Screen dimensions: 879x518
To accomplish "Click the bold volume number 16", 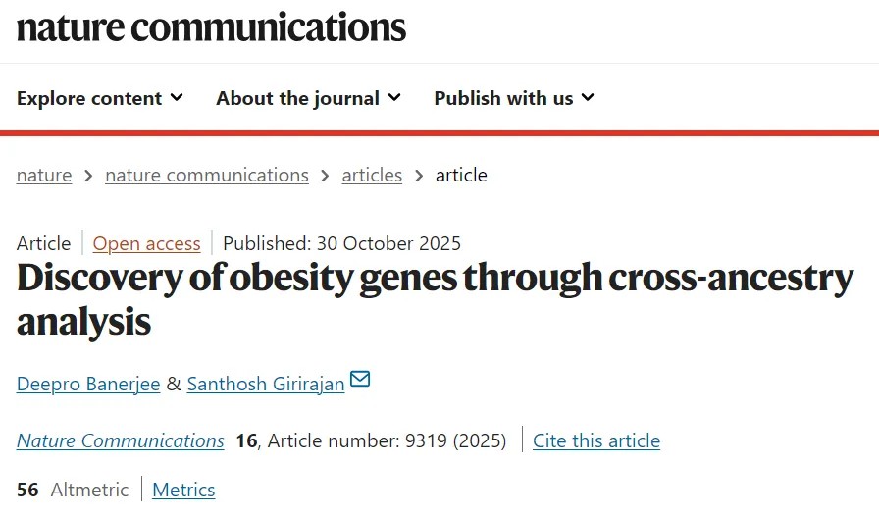I will (x=245, y=440).
